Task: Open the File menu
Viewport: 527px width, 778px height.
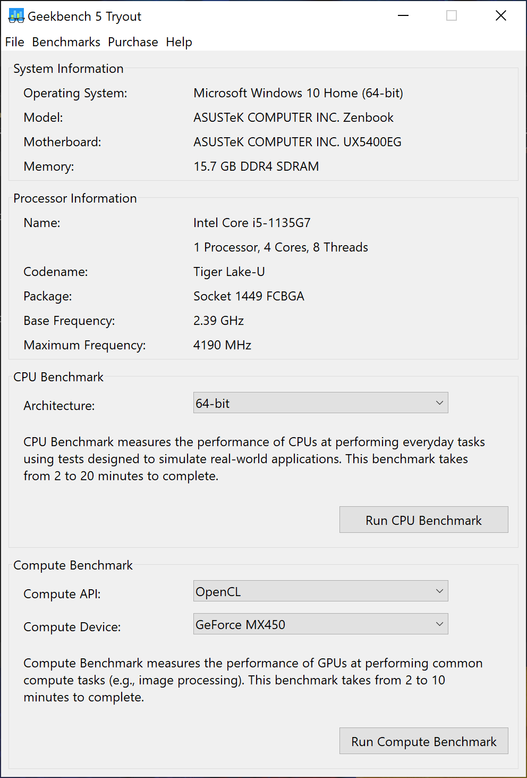Action: click(14, 42)
